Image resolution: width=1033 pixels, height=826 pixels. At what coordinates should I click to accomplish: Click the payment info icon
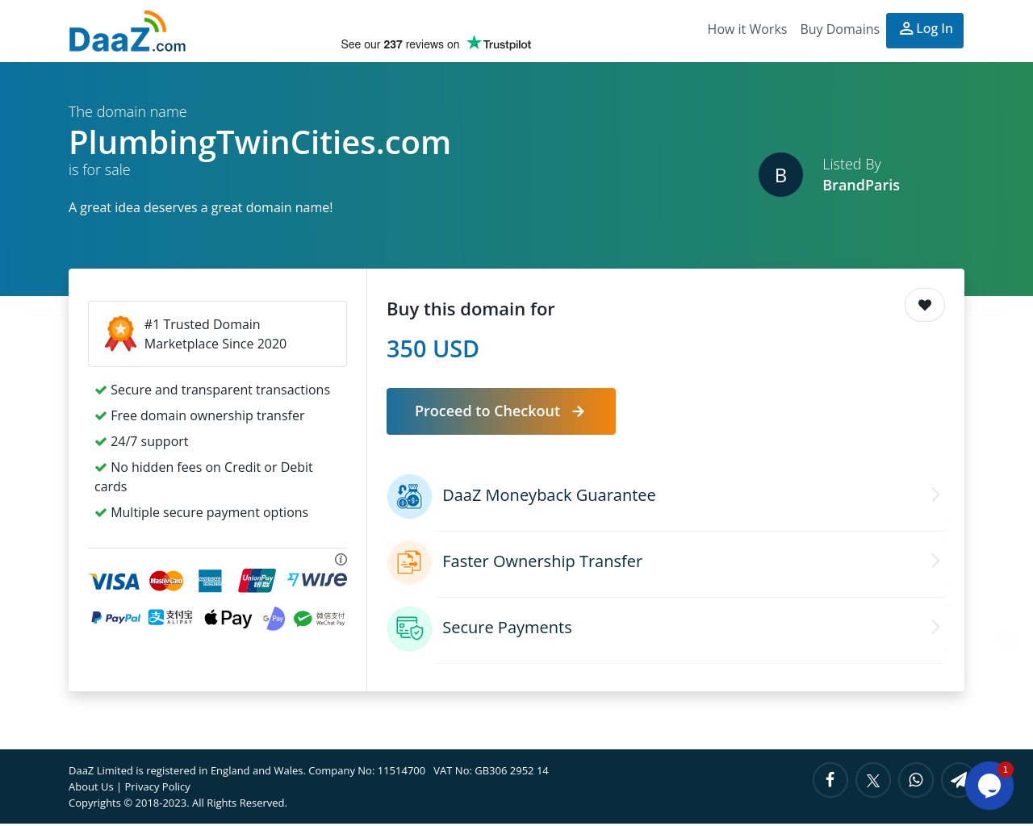tap(341, 559)
